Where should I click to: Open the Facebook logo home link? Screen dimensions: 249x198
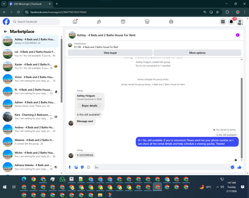[x=6, y=21]
